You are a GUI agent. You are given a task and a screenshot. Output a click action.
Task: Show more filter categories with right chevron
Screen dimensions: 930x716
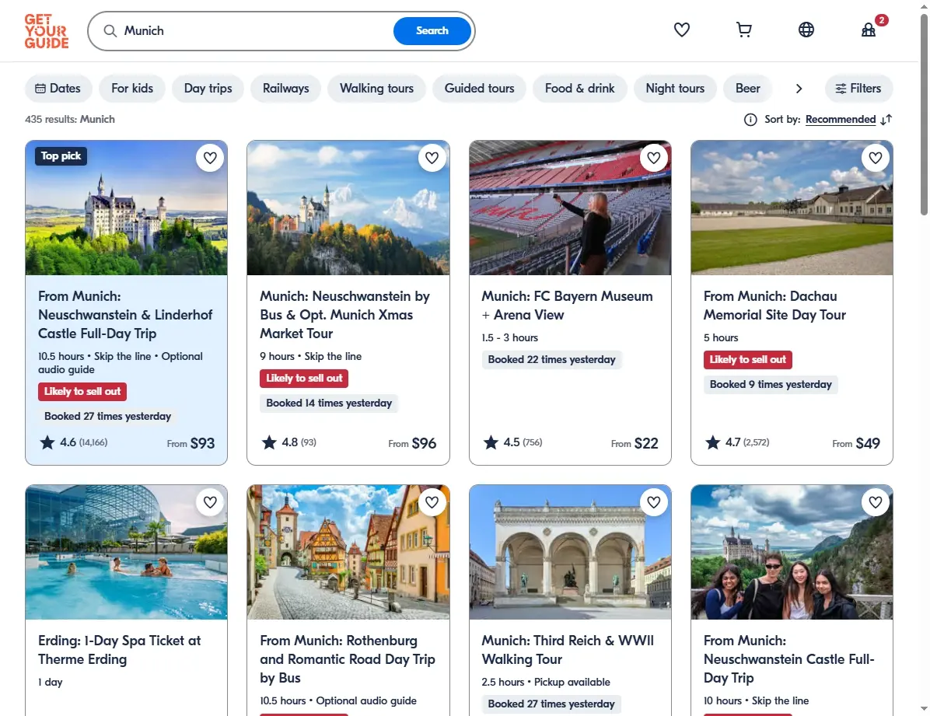pyautogui.click(x=799, y=89)
